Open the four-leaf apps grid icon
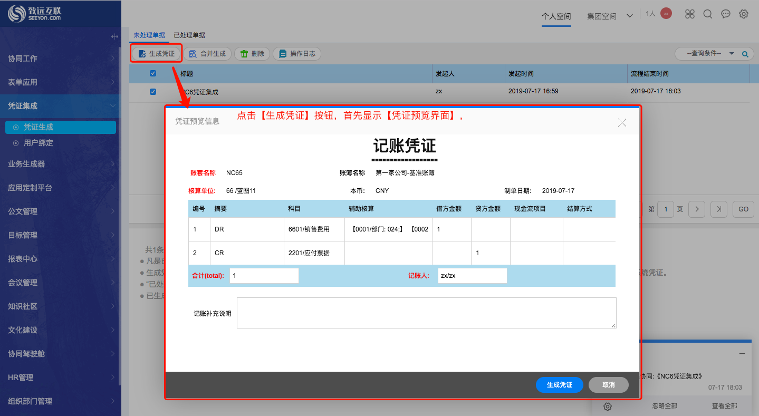The image size is (759, 416). click(x=690, y=14)
